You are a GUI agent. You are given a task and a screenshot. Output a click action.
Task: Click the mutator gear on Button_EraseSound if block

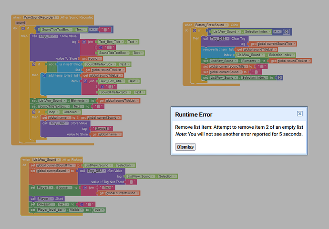click(x=195, y=31)
